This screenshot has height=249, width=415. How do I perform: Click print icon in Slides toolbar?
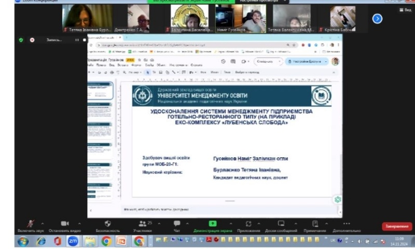click(112, 72)
